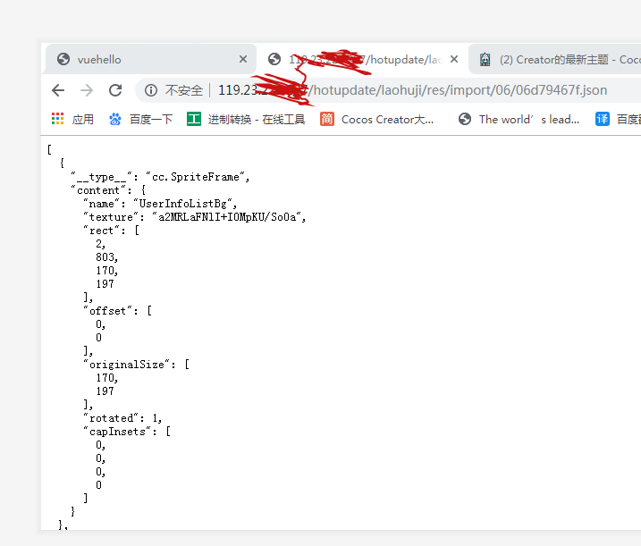Click the "rotated": 1 line
641x546 pixels.
122,418
